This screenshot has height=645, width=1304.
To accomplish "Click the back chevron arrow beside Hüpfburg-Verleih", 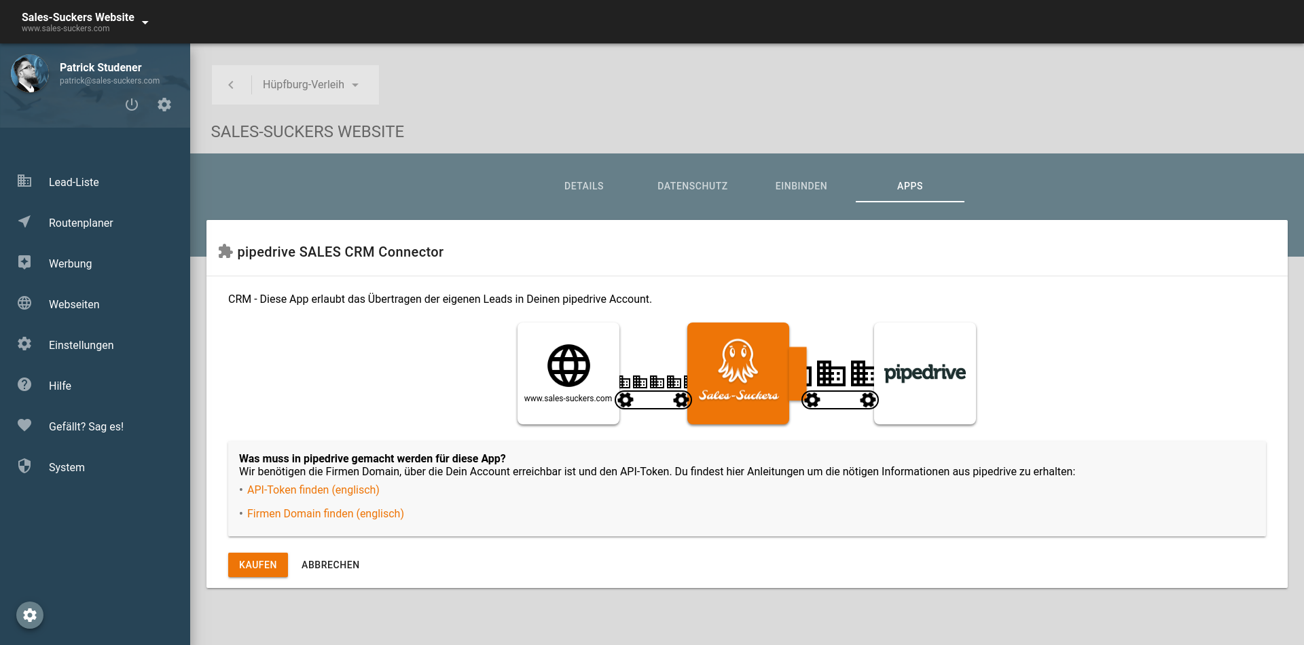I will (231, 85).
